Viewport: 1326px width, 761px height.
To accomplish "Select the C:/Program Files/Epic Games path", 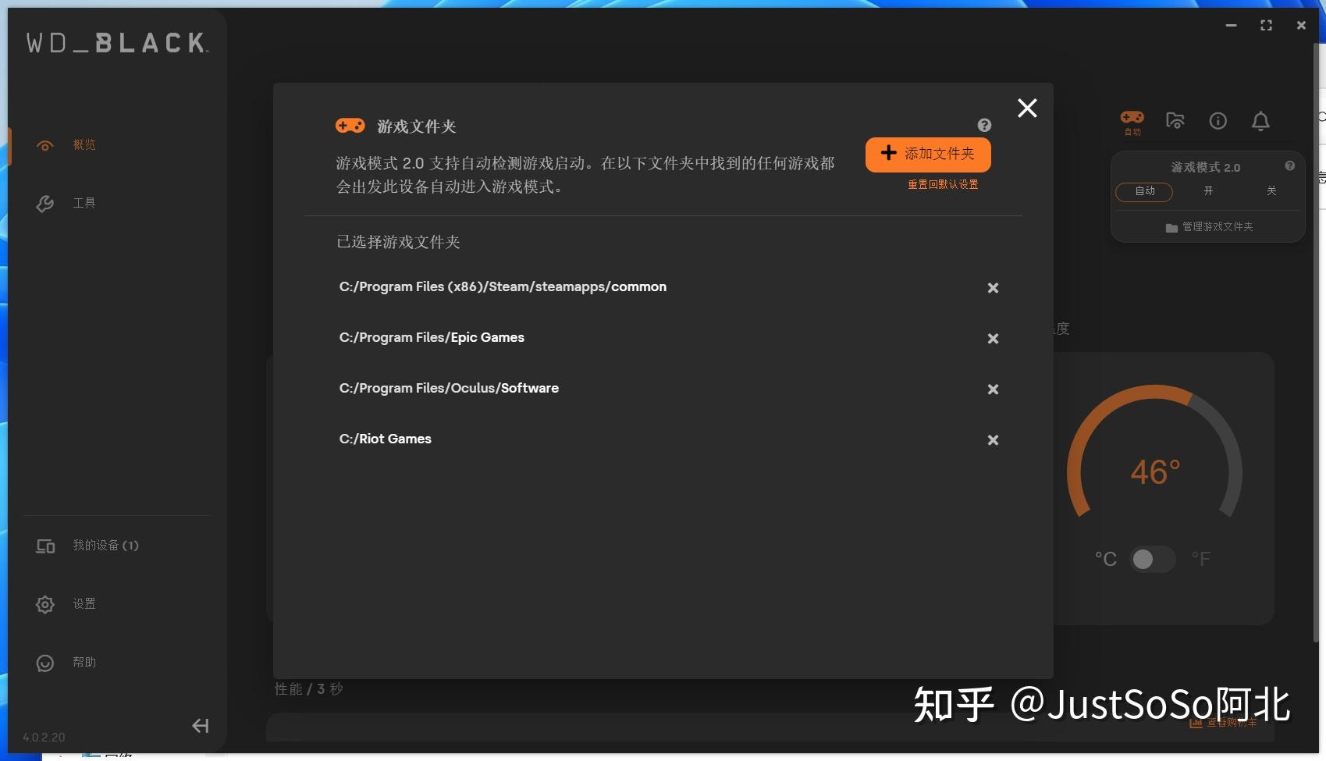I will [432, 338].
